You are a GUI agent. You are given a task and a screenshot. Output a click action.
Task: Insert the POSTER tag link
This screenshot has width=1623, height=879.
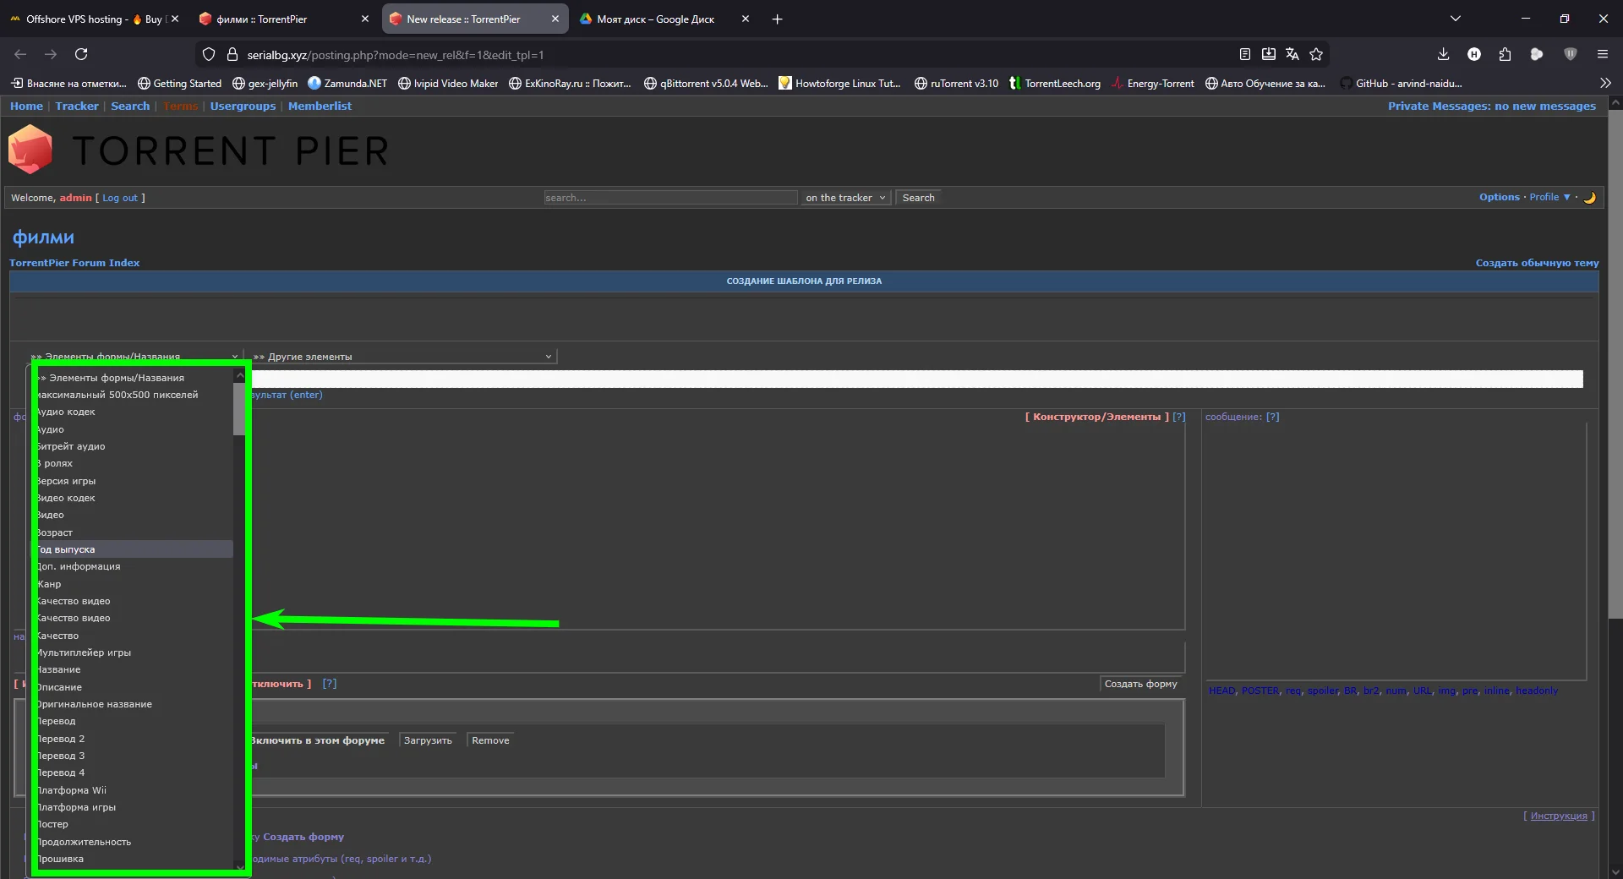coord(1260,691)
